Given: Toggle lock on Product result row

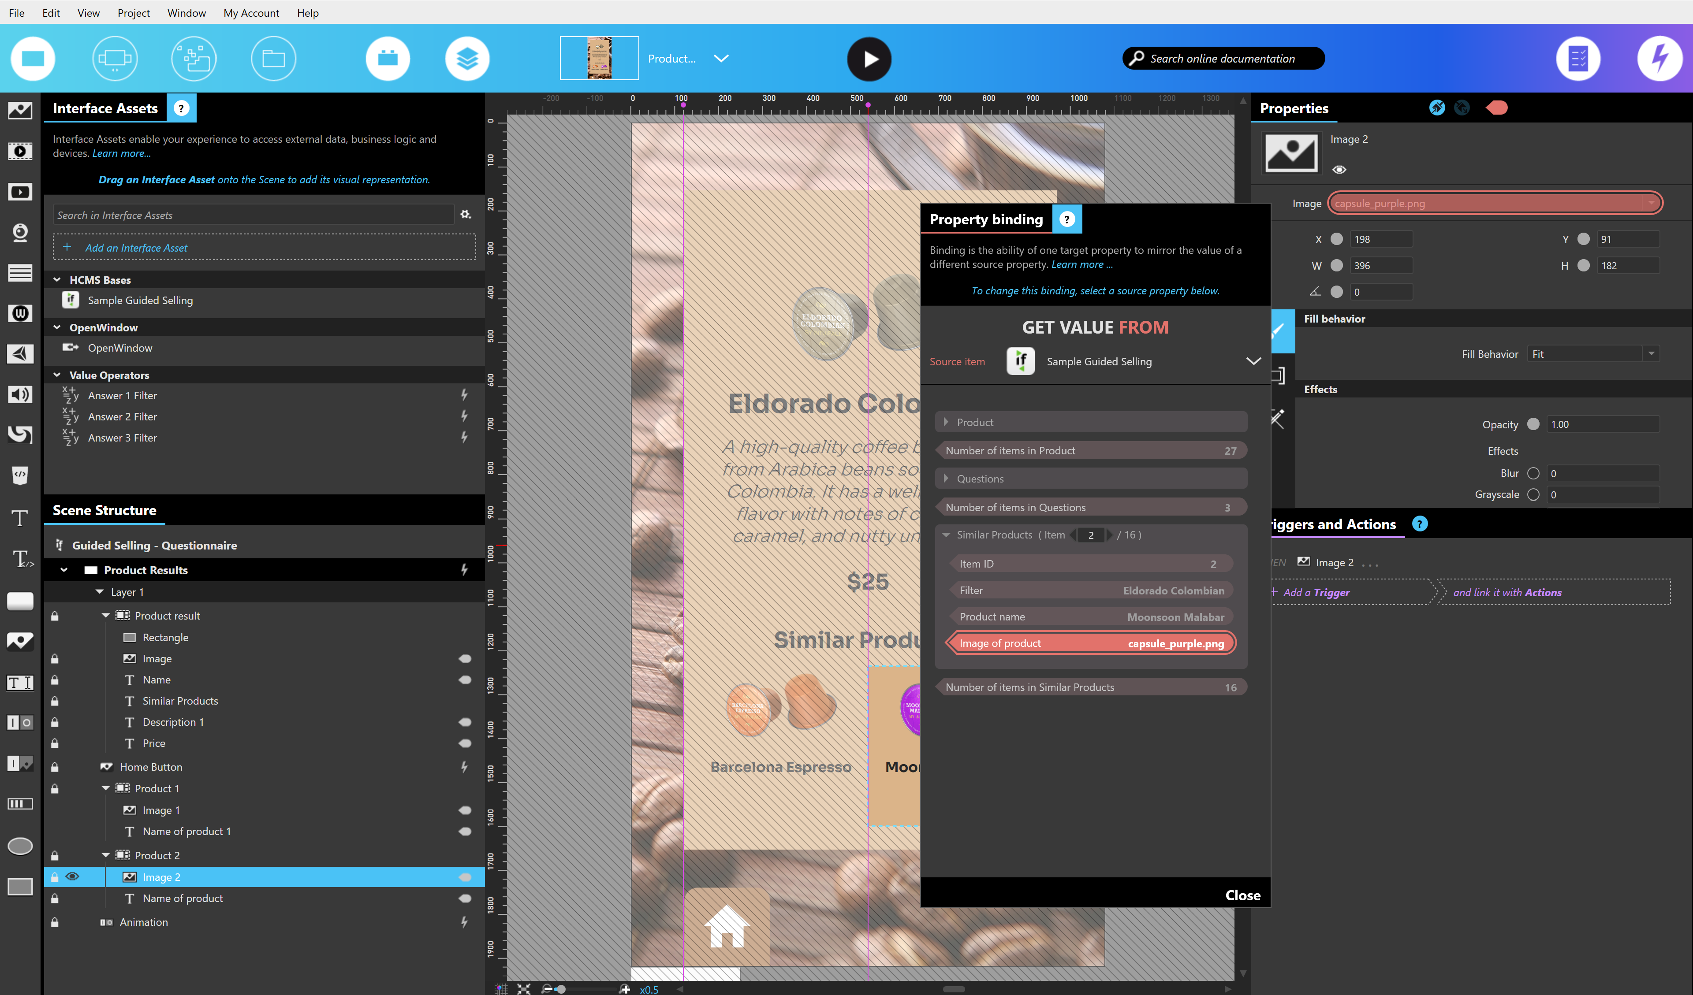Looking at the screenshot, I should coord(55,615).
